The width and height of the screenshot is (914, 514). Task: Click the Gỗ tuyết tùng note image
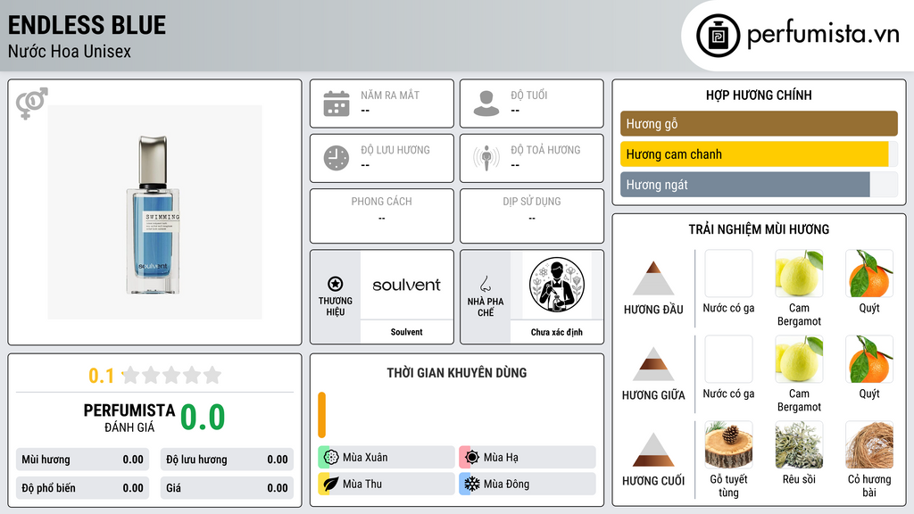[728, 445]
